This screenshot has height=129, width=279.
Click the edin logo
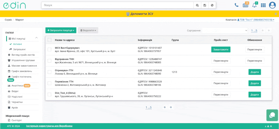click(x=15, y=5)
